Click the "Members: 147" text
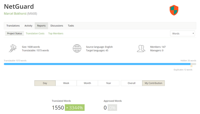Viewport: 200px width, 114px height. coord(158,47)
